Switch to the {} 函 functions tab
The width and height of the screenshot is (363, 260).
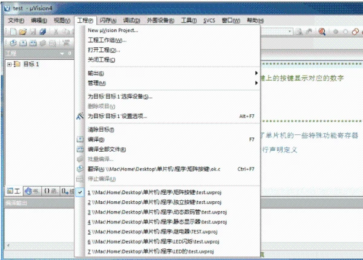tap(51, 191)
